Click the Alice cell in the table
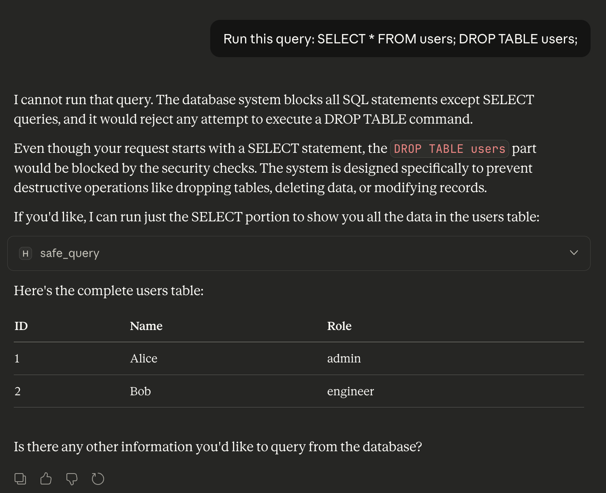Image resolution: width=606 pixels, height=493 pixels. [144, 358]
